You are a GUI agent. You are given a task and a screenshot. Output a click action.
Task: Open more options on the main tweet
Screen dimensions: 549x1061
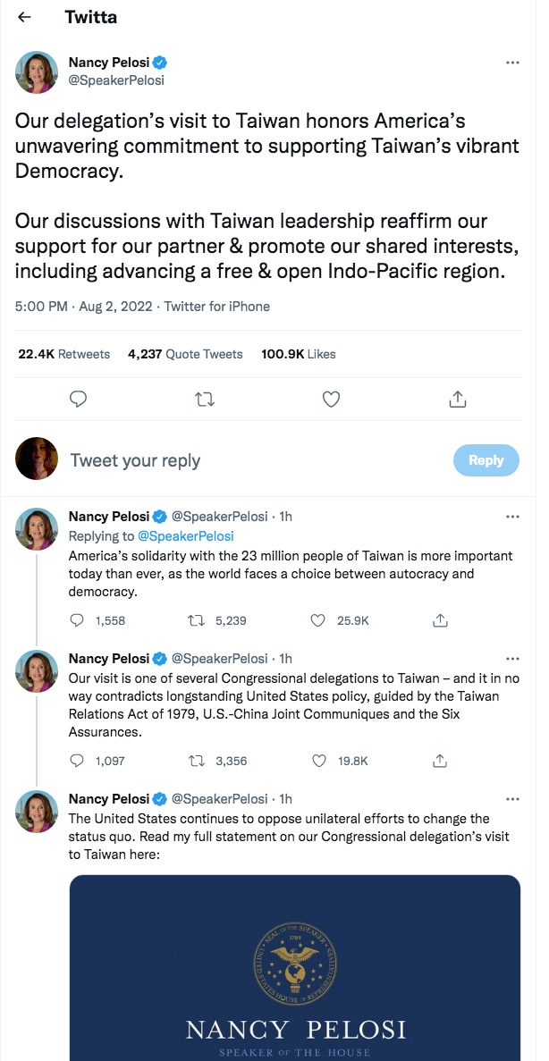coord(512,63)
